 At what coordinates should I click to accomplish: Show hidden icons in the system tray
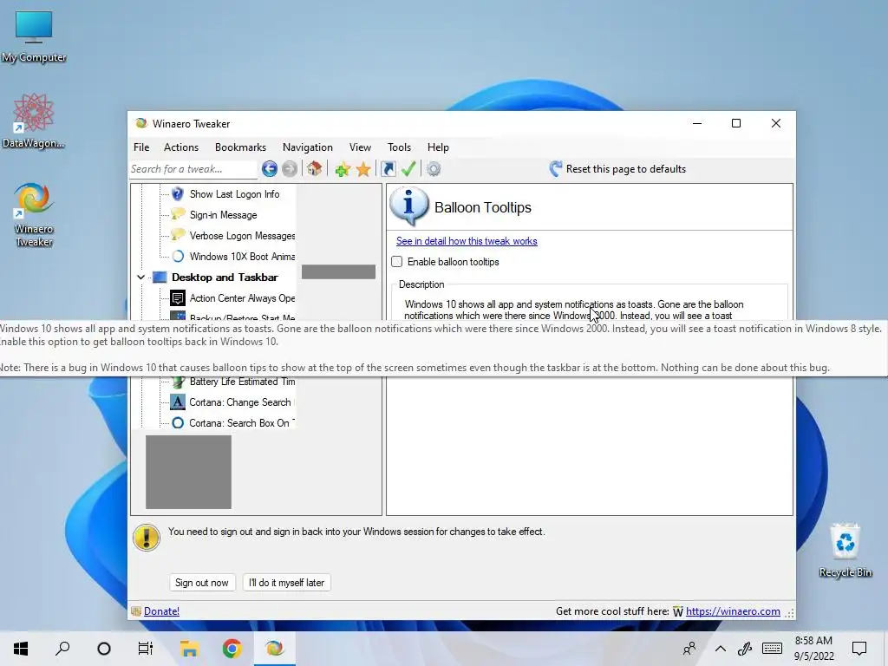point(721,649)
